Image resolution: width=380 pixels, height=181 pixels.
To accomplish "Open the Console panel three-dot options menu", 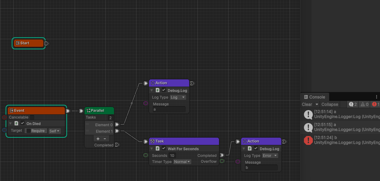I will point(377,97).
